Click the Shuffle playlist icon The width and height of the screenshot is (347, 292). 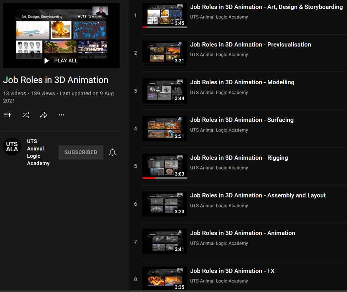coord(26,115)
